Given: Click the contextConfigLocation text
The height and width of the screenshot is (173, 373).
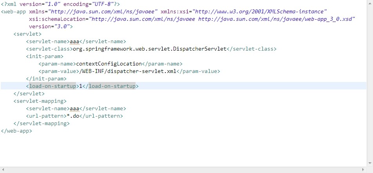Looking at the screenshot, I should (x=109, y=64).
